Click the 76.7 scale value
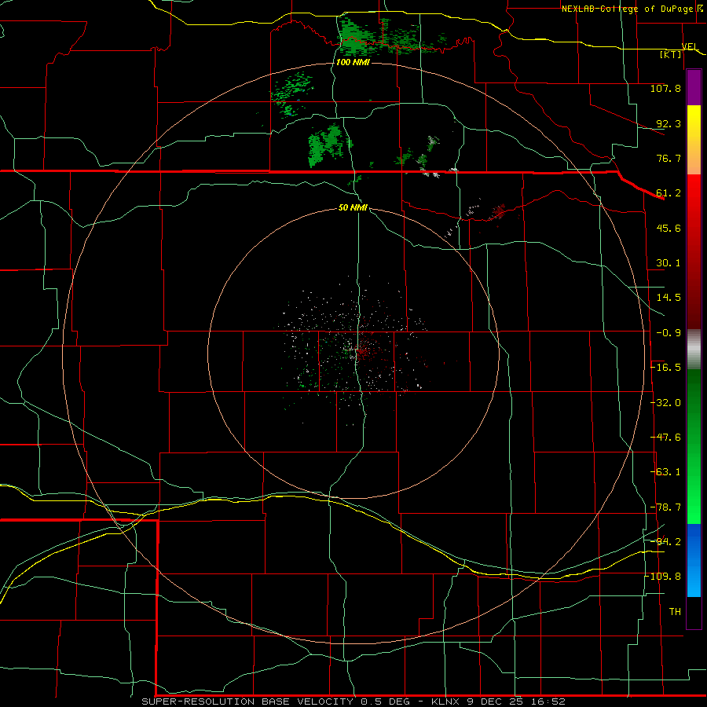This screenshot has height=707, width=707. click(x=669, y=158)
